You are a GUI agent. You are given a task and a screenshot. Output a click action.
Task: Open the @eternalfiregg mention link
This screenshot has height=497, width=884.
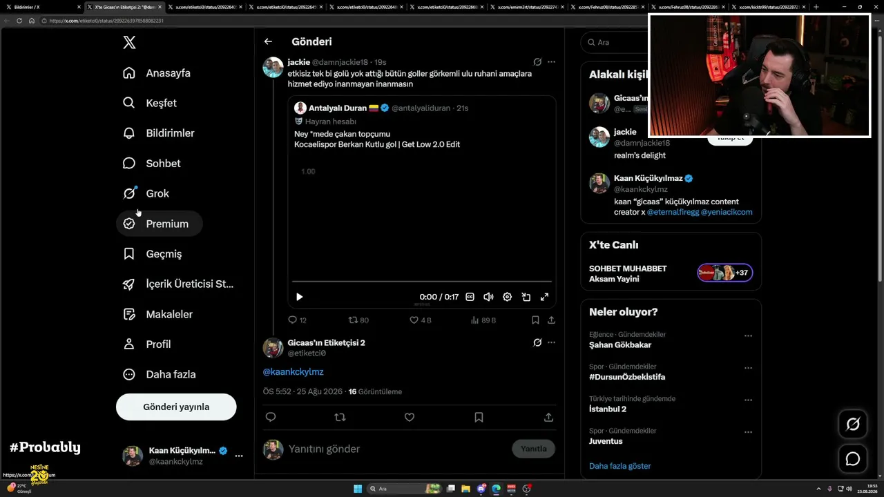coord(672,213)
